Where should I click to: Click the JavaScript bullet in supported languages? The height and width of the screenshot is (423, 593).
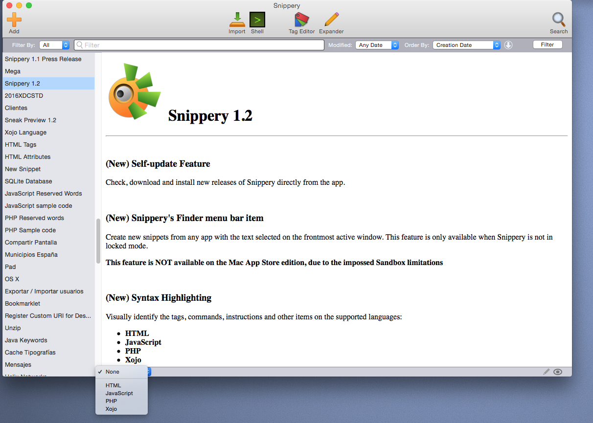tap(143, 342)
